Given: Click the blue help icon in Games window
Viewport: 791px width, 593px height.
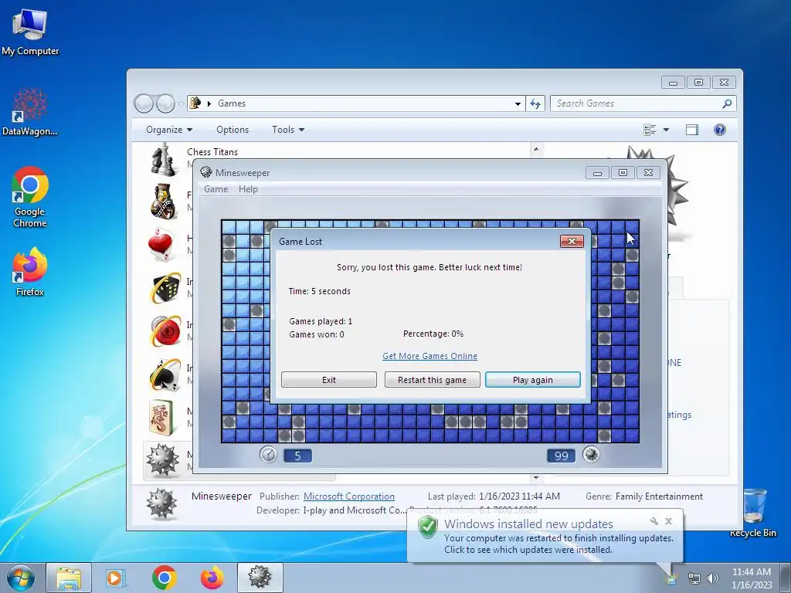Looking at the screenshot, I should click(720, 130).
